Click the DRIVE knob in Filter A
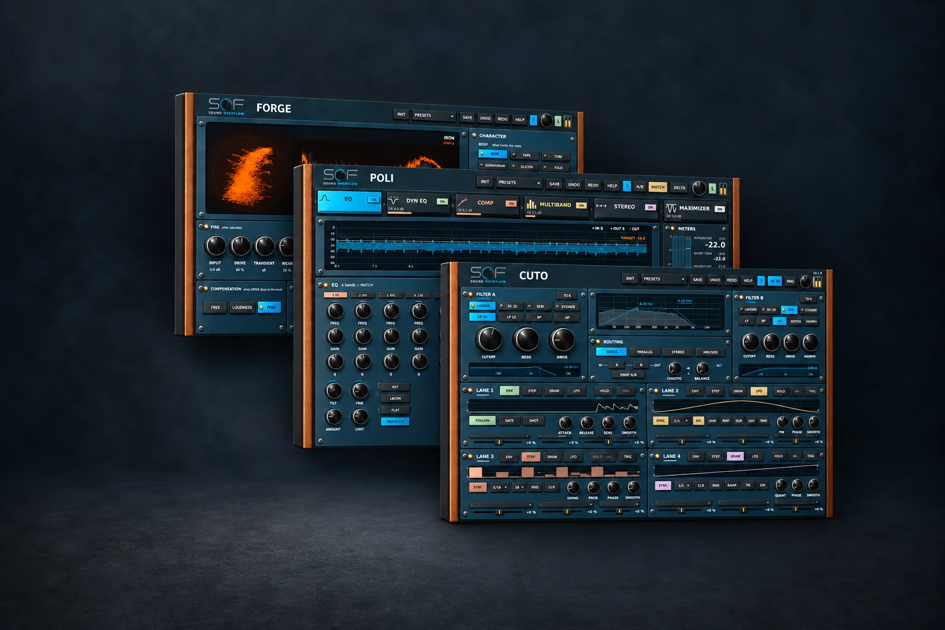This screenshot has width=945, height=630. (x=562, y=340)
